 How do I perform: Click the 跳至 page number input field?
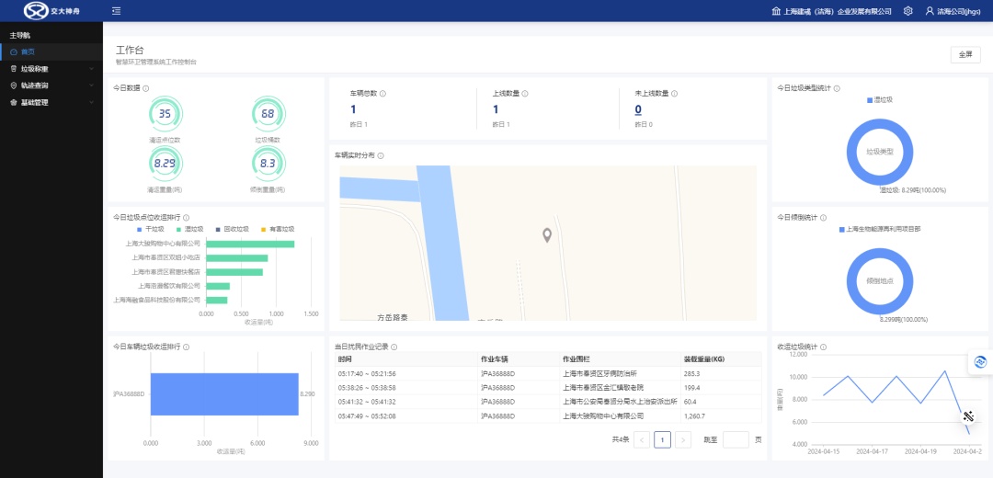tap(736, 439)
